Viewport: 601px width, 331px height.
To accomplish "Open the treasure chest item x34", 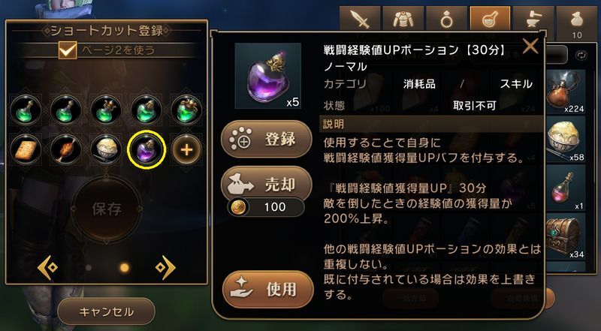I will [x=565, y=236].
